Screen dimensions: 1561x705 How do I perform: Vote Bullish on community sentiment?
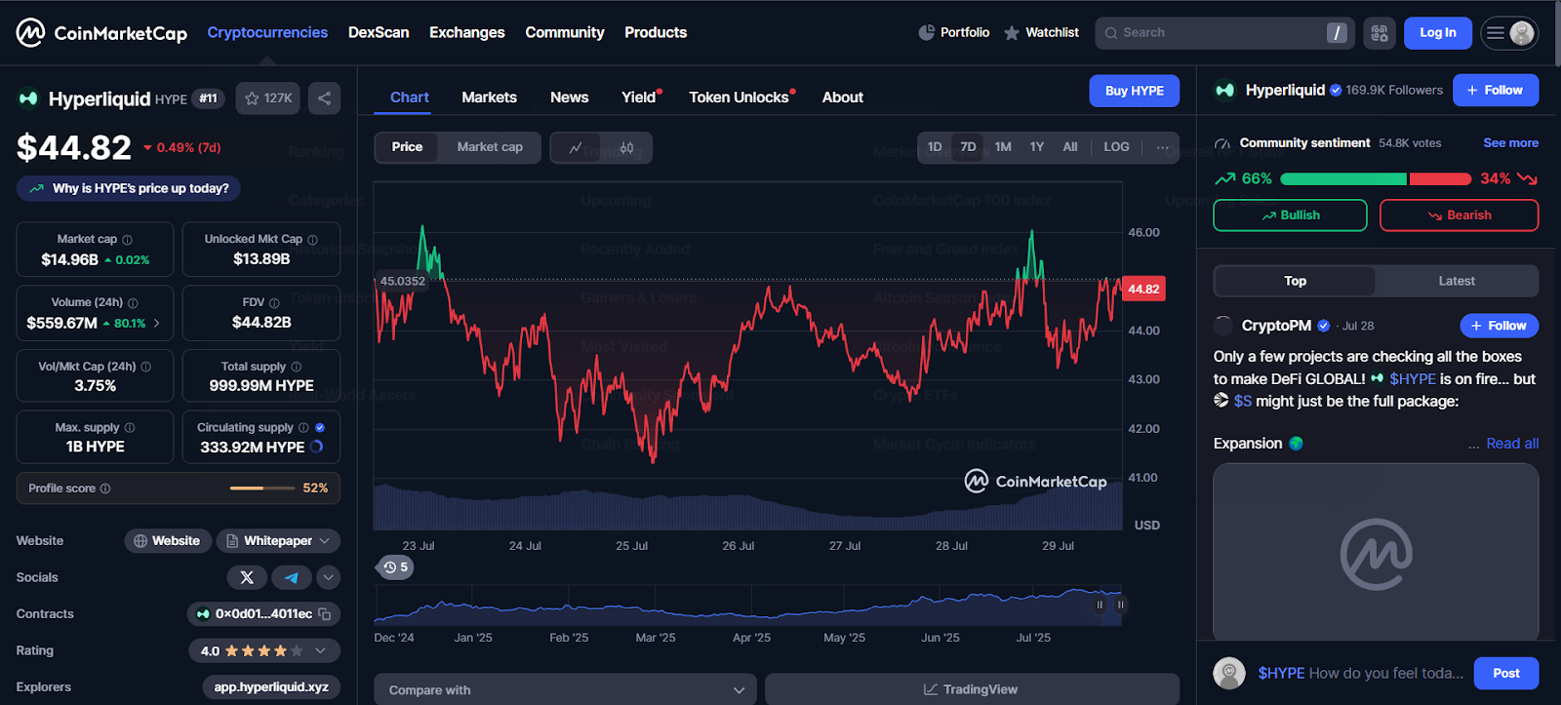[1290, 215]
